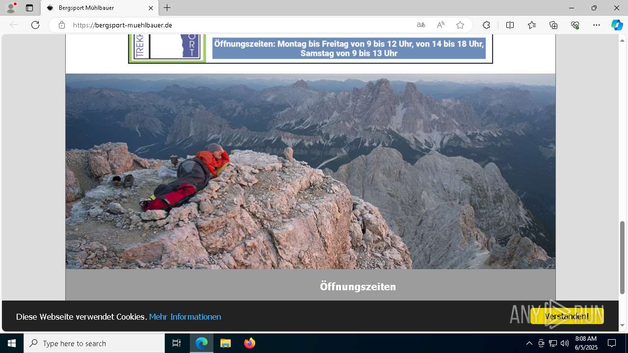Open the translate page icon
The height and width of the screenshot is (353, 628).
[x=421, y=25]
